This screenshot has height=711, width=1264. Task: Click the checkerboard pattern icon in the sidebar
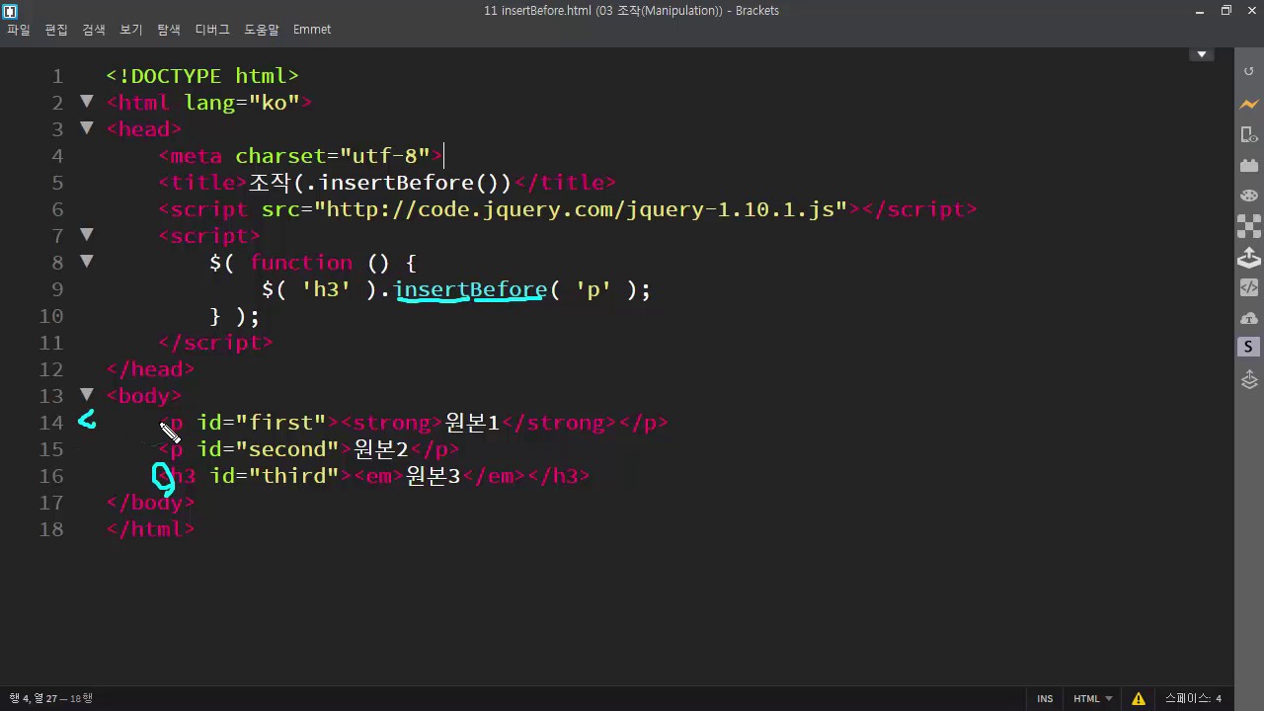click(1249, 226)
